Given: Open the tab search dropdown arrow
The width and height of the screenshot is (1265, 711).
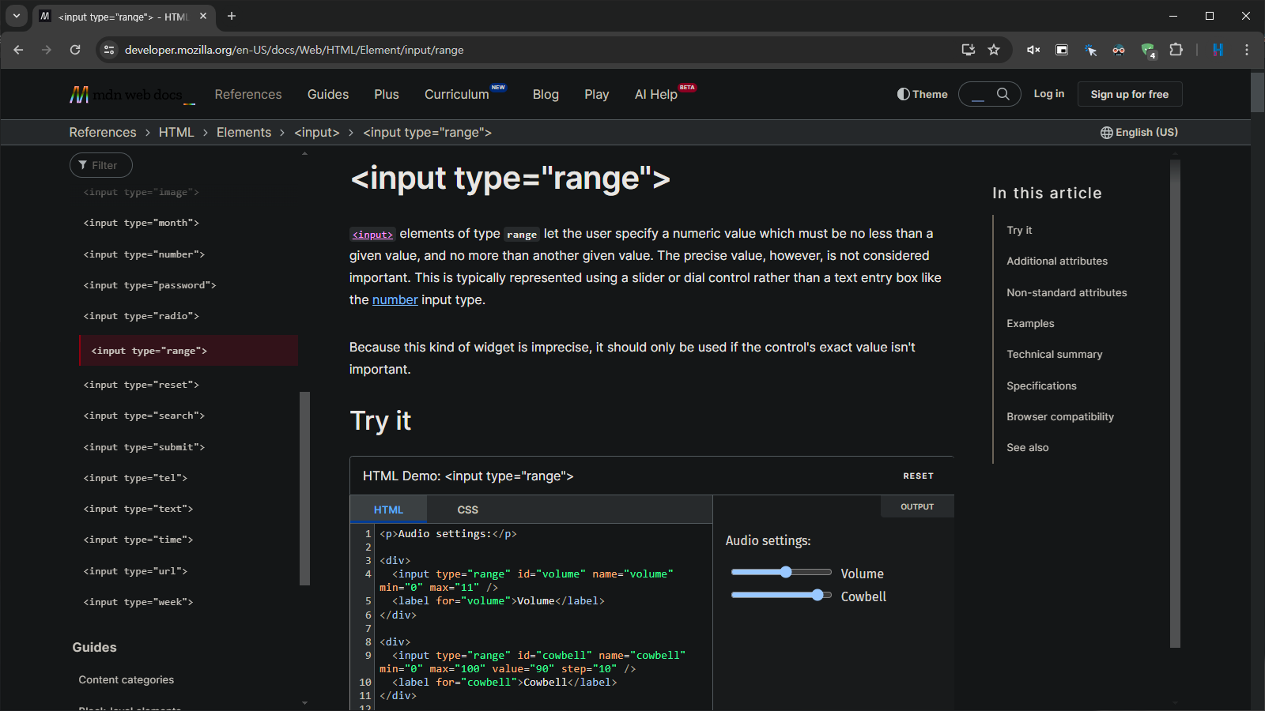Looking at the screenshot, I should 16,16.
